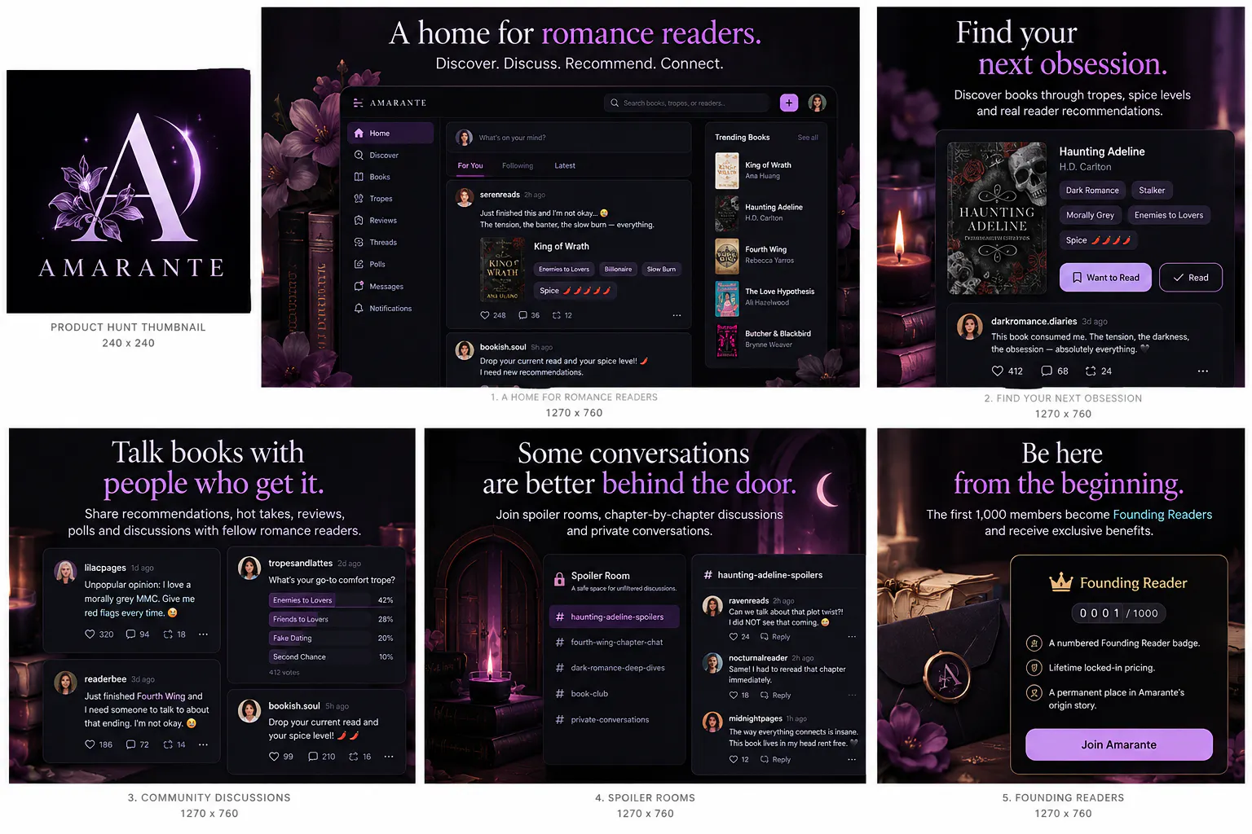The height and width of the screenshot is (834, 1252).
Task: Click the Dark Romance tag on Haunting Adeline
Action: click(x=1092, y=191)
